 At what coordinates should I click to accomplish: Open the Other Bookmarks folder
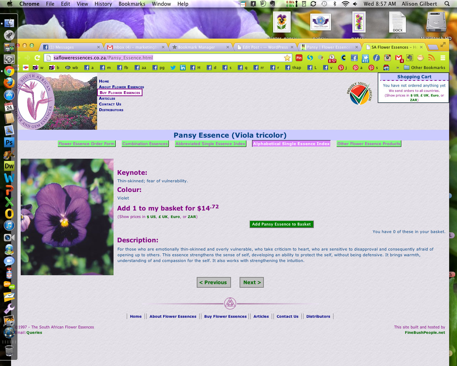pos(425,68)
